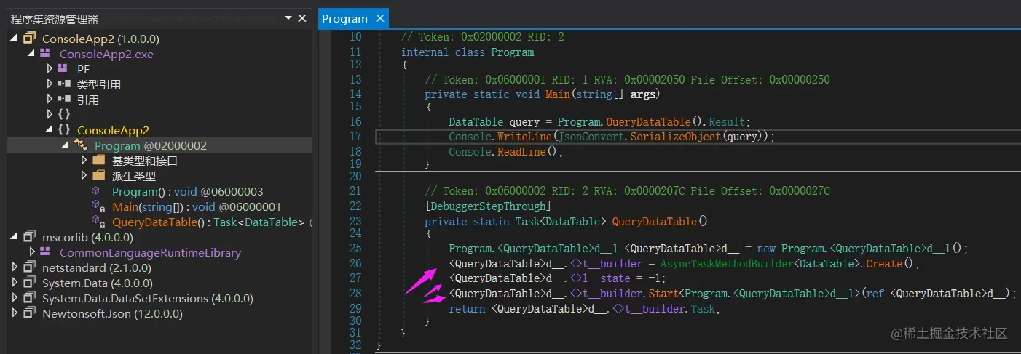The image size is (1021, 354).
Task: Click QueryDataTable call on line 16
Action: coord(648,122)
